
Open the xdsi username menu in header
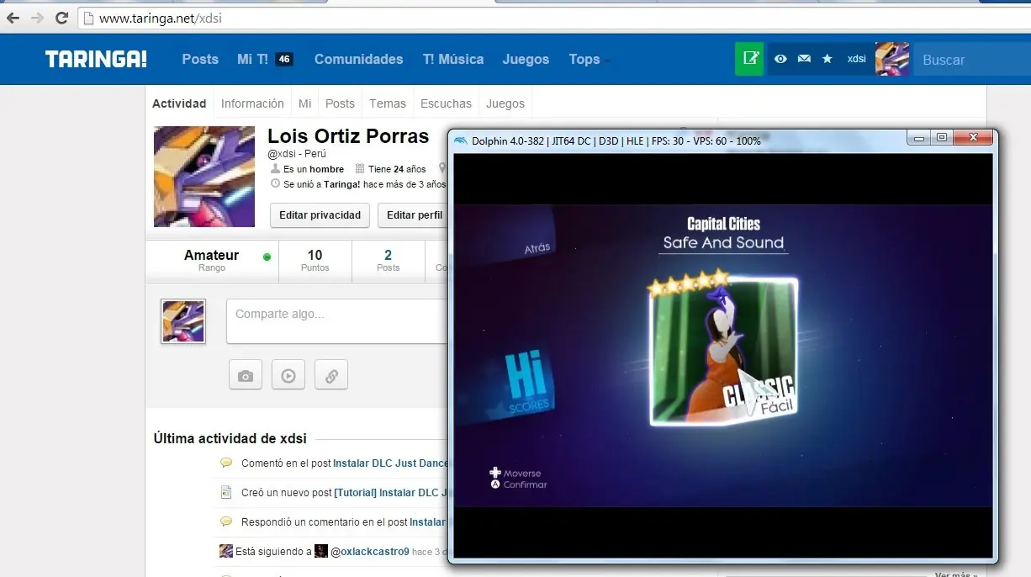856,59
